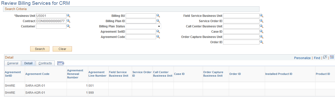Image resolution: width=335 pixels, height=99 pixels.
Task: Focus the Business Unit input containing US001
Action: 51,16
